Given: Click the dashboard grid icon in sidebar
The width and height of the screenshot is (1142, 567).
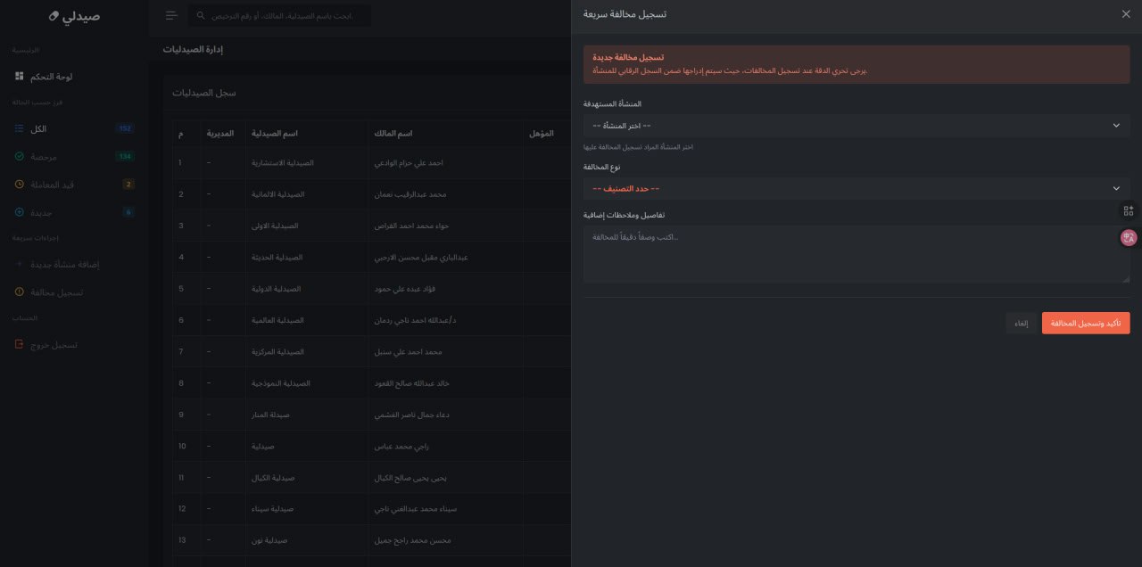Looking at the screenshot, I should (19, 77).
